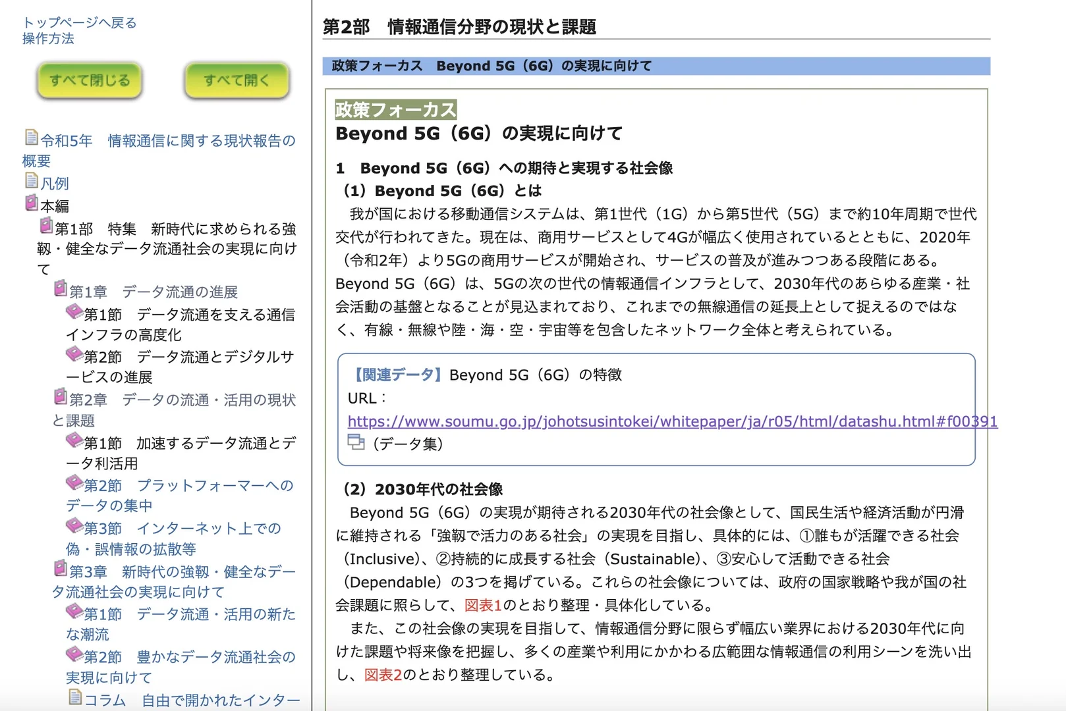Click the icon beside 第3節 インターネット上での偽・誤情報の拡散等
This screenshot has height=711, width=1066.
pos(74,523)
